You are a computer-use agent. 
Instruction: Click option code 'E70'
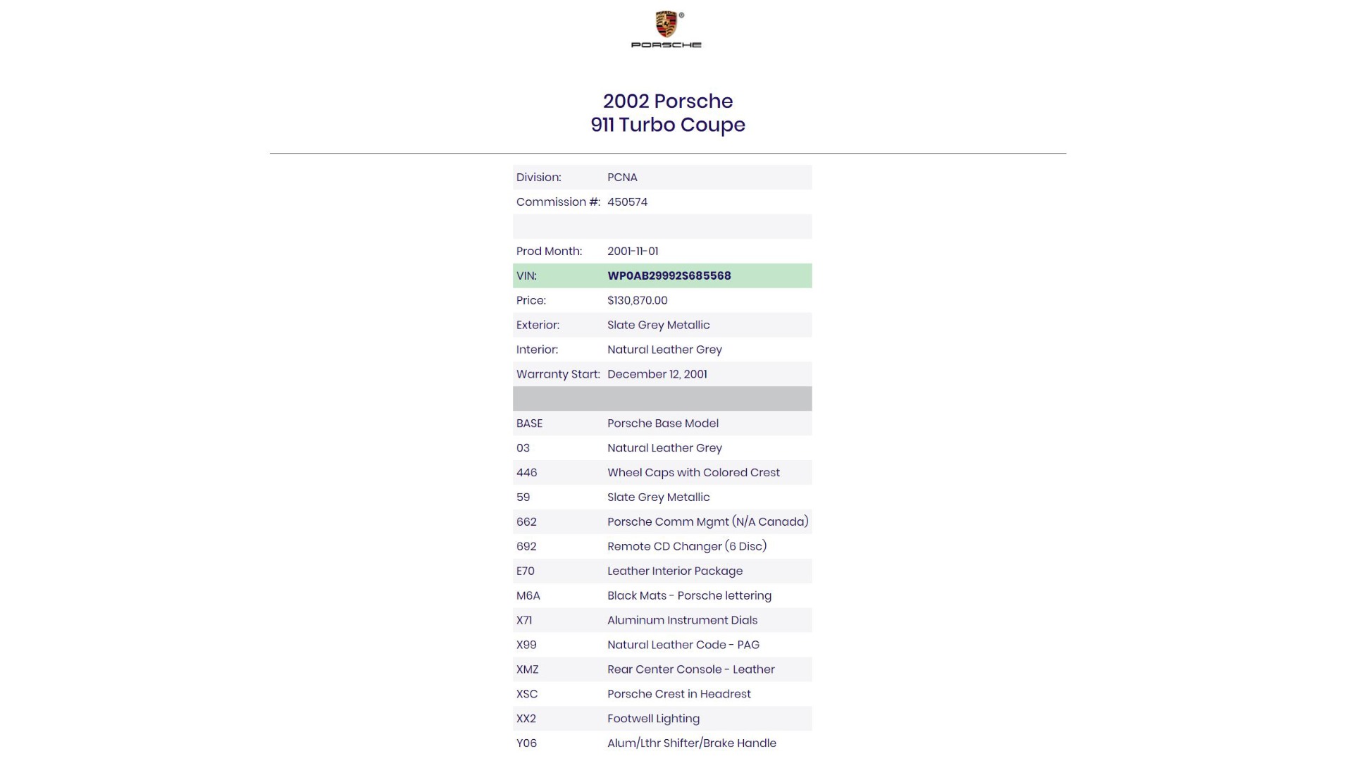point(526,571)
